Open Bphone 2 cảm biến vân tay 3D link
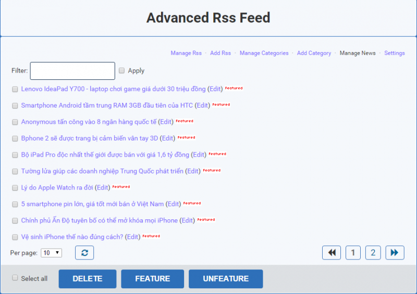 [90, 138]
